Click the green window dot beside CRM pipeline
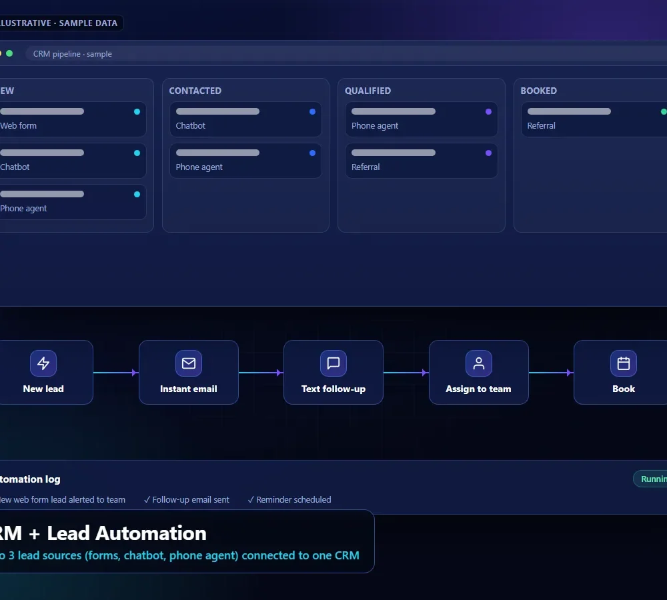667x600 pixels. pos(9,53)
